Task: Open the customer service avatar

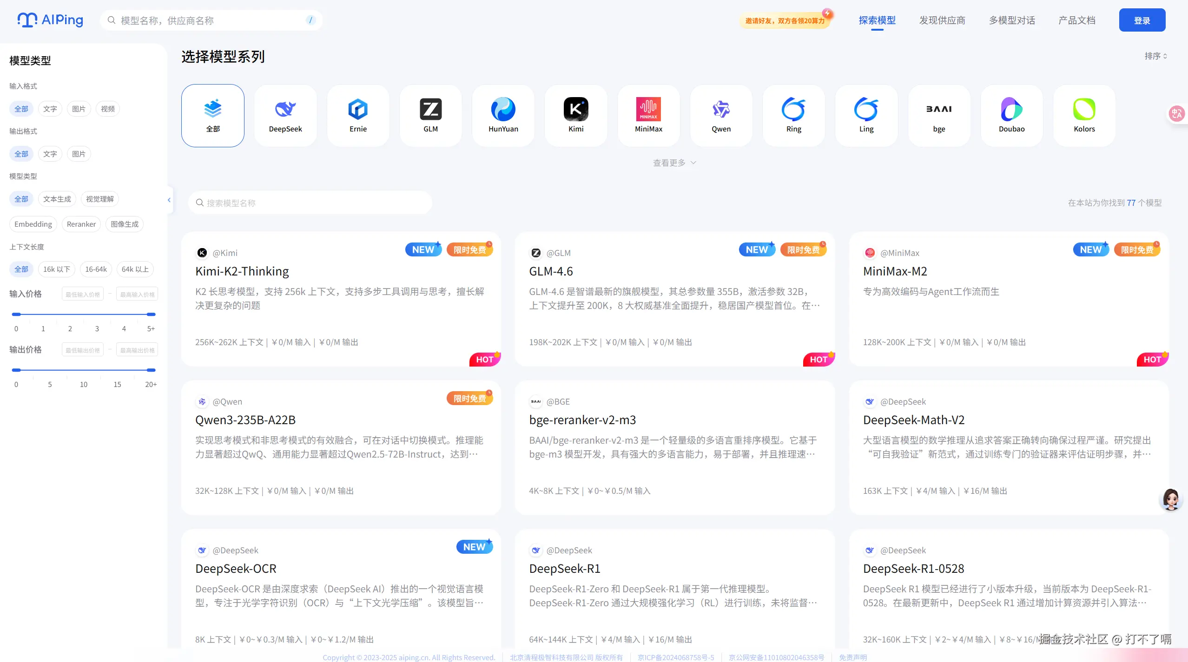Action: coord(1170,499)
